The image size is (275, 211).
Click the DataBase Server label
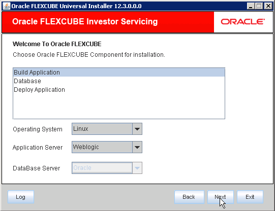(x=37, y=168)
